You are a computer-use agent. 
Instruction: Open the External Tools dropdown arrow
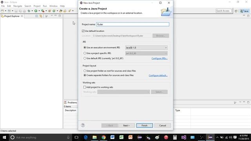(x=46, y=11)
